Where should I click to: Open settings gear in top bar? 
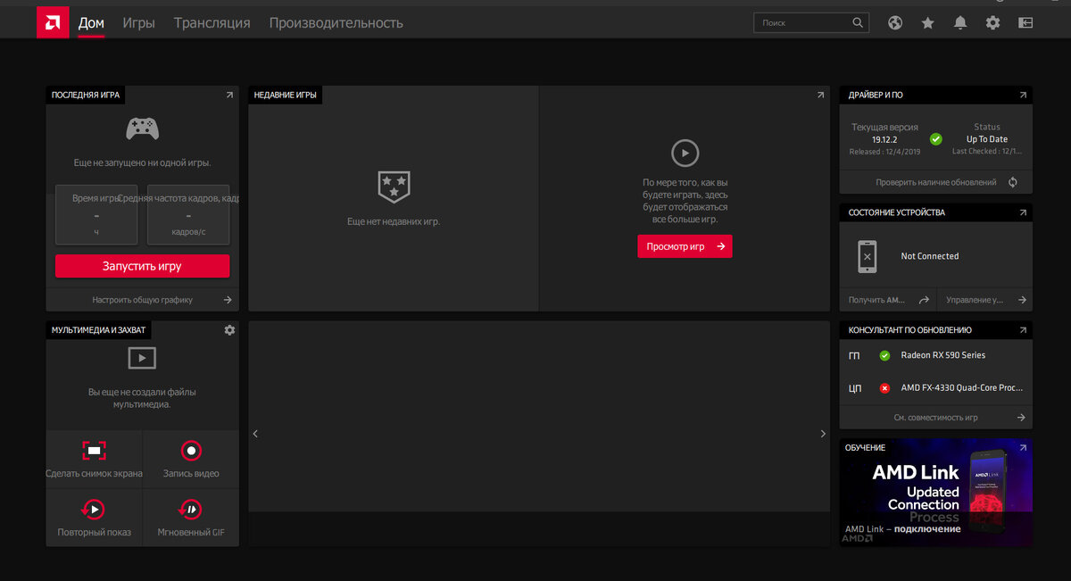(x=993, y=23)
